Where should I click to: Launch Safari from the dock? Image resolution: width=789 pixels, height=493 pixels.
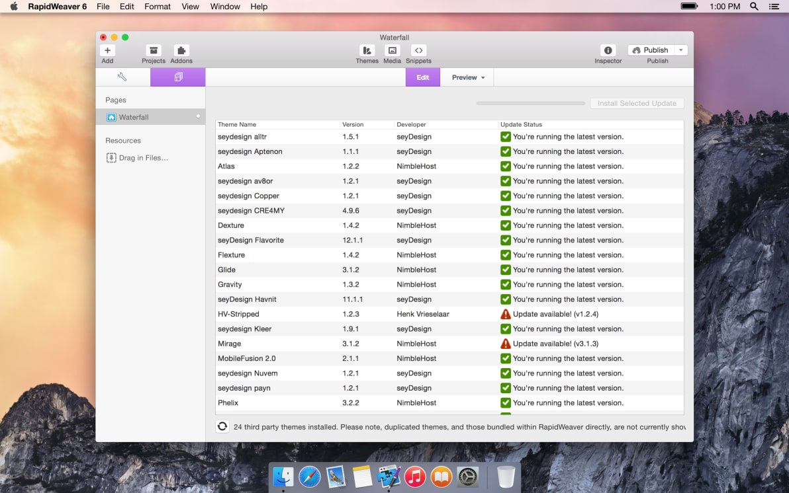pyautogui.click(x=310, y=476)
